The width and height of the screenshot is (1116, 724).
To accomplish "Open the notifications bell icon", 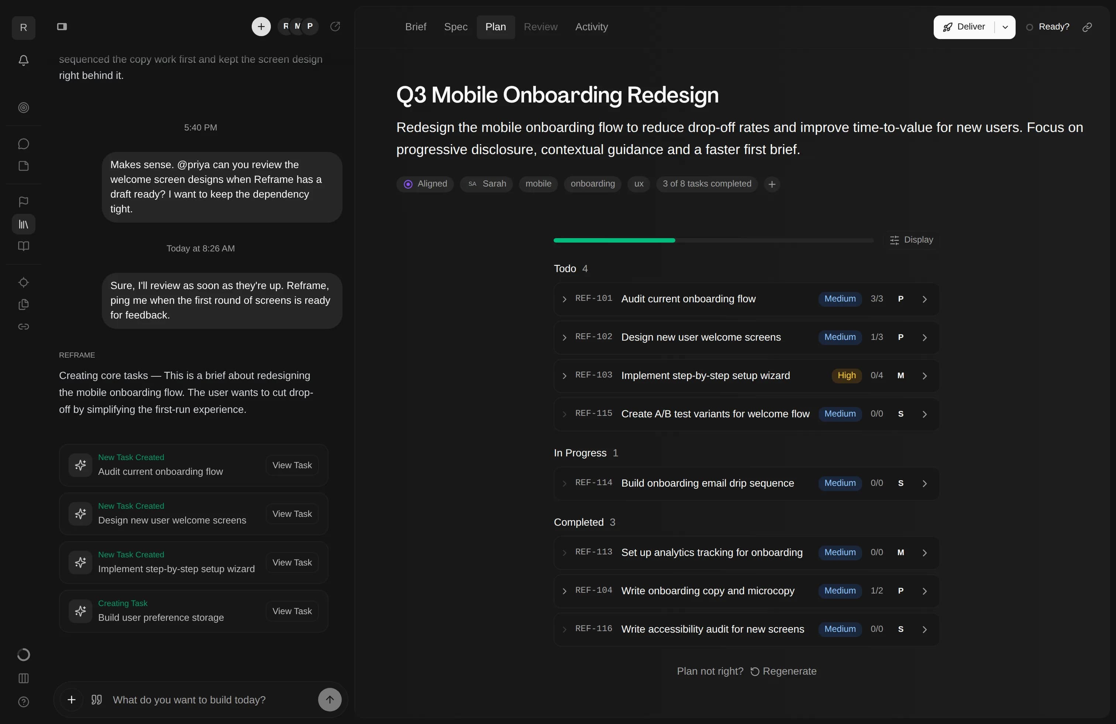I will pos(24,60).
